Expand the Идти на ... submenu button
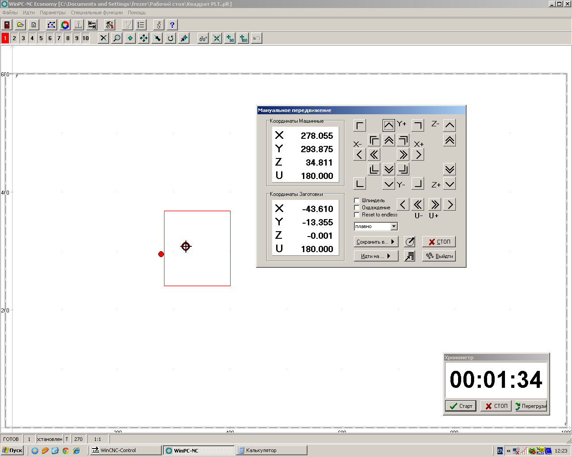This screenshot has width=572, height=457. [376, 256]
